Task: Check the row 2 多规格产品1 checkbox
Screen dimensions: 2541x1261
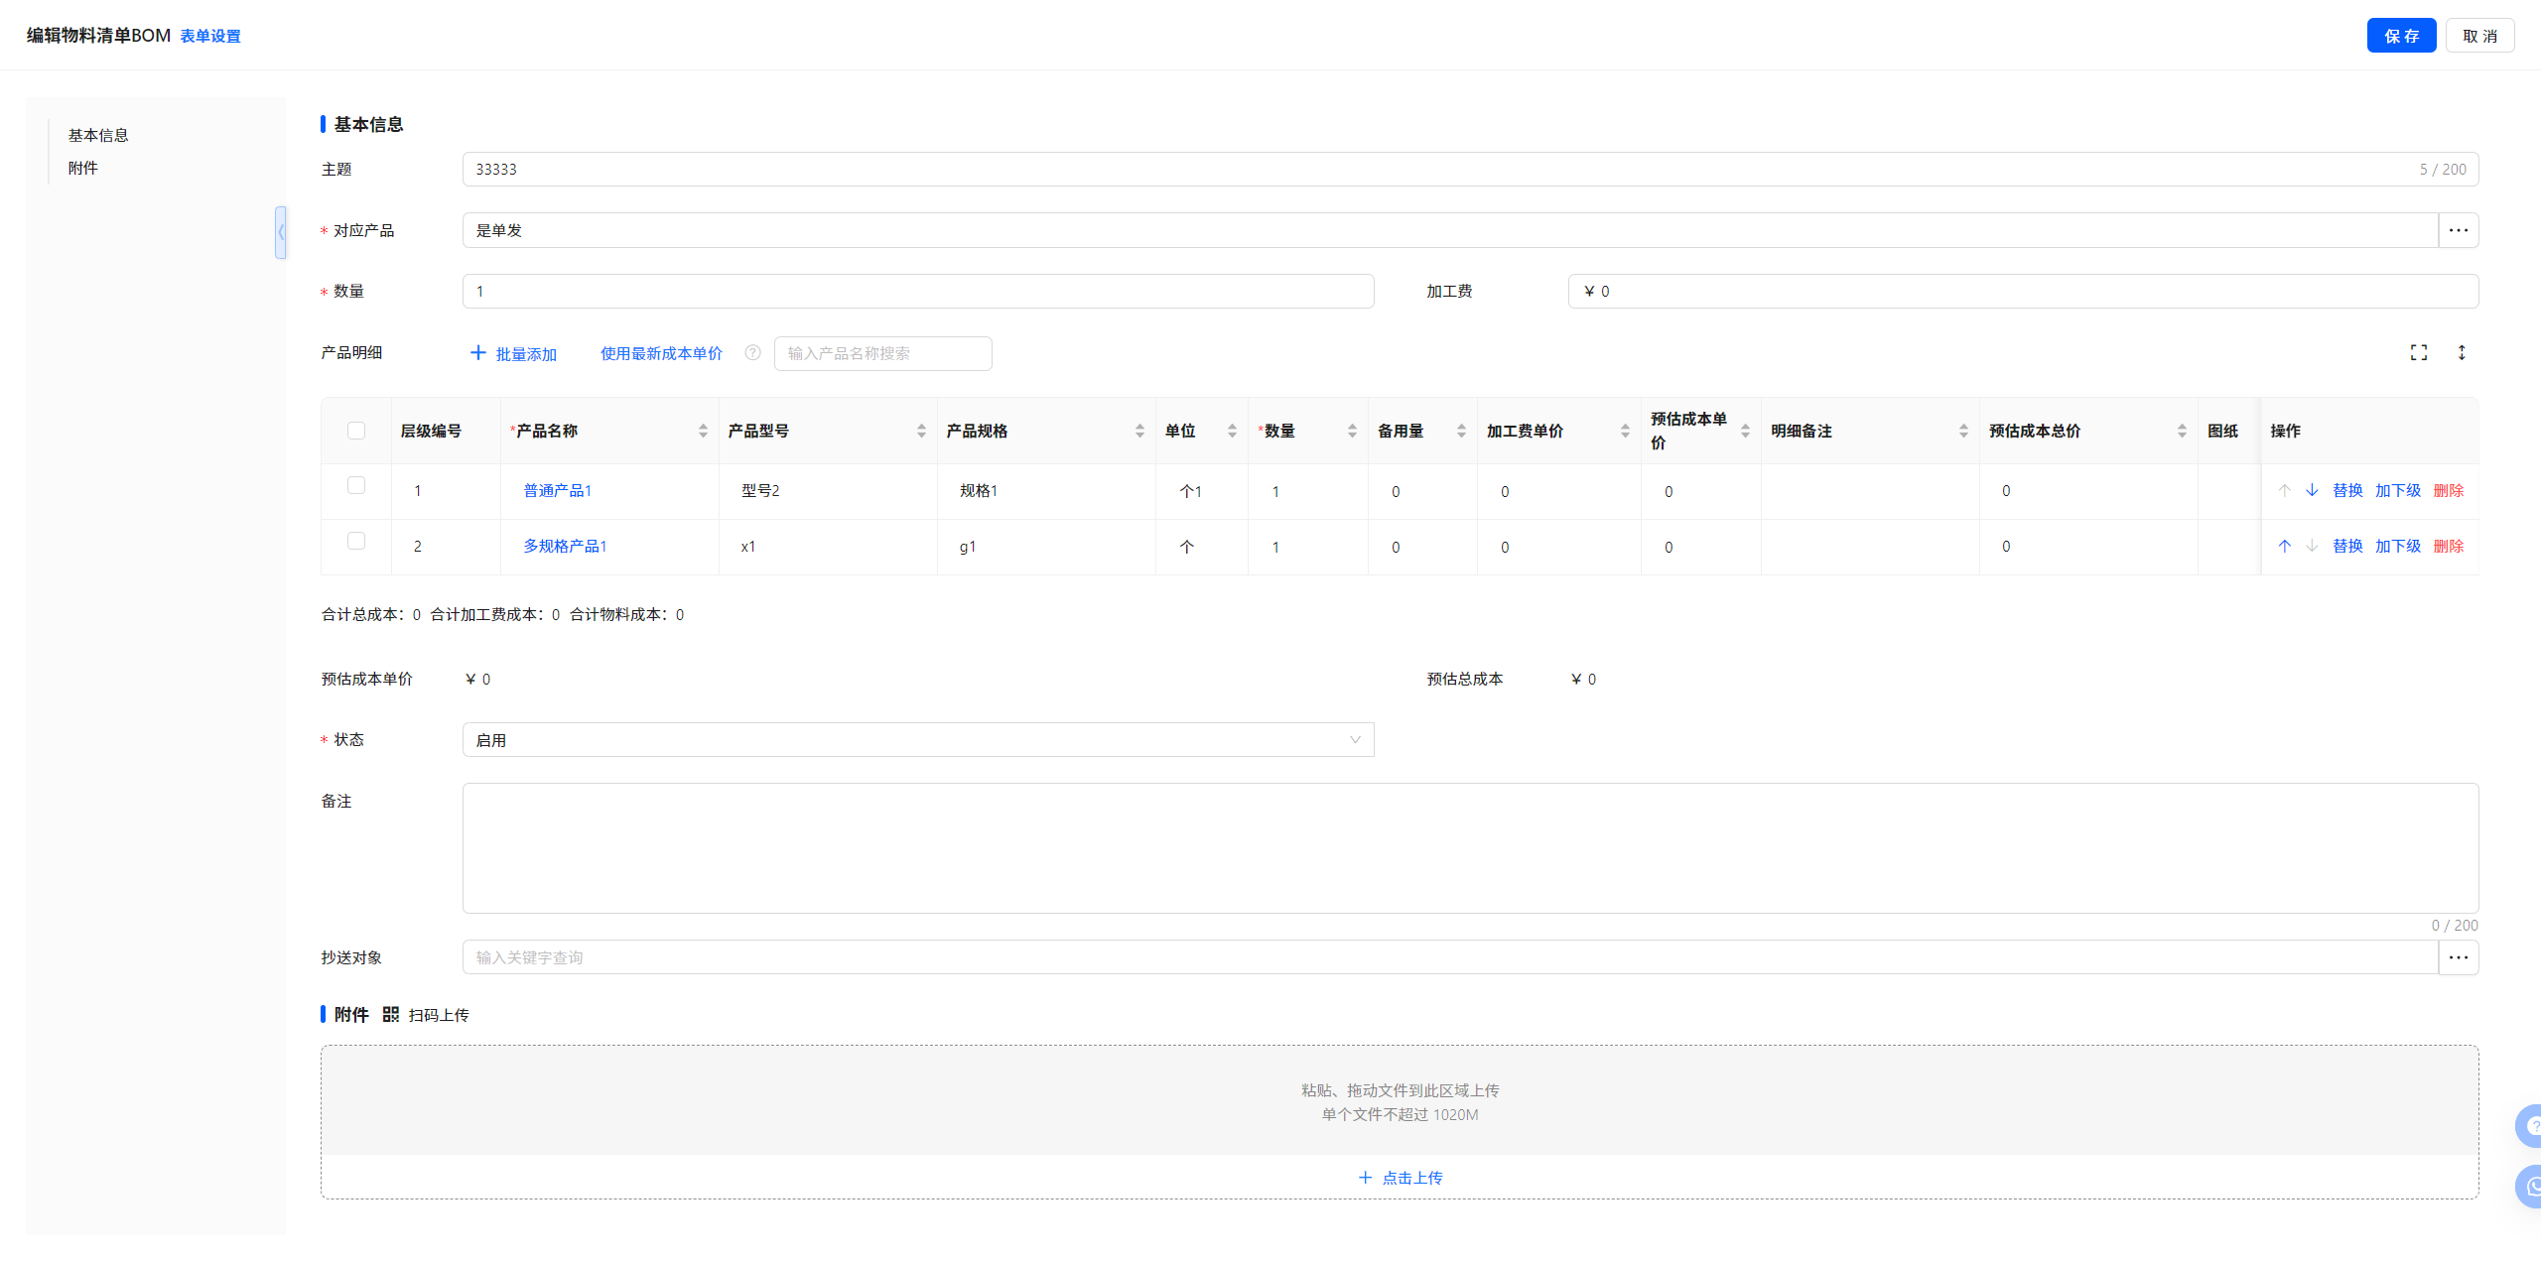Action: (356, 541)
